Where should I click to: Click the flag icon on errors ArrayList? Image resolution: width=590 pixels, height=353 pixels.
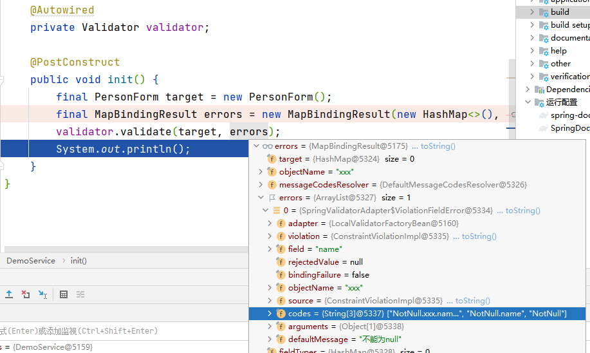tap(272, 198)
